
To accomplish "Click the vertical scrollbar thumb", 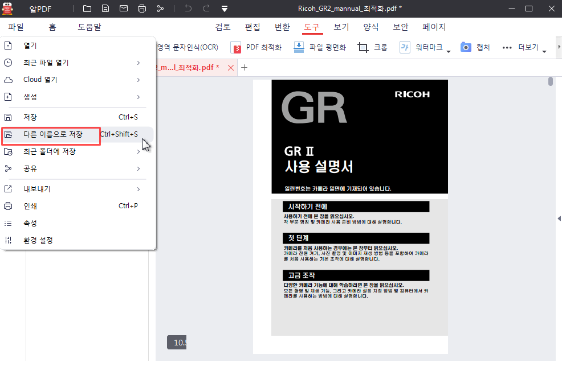I will tap(551, 81).
